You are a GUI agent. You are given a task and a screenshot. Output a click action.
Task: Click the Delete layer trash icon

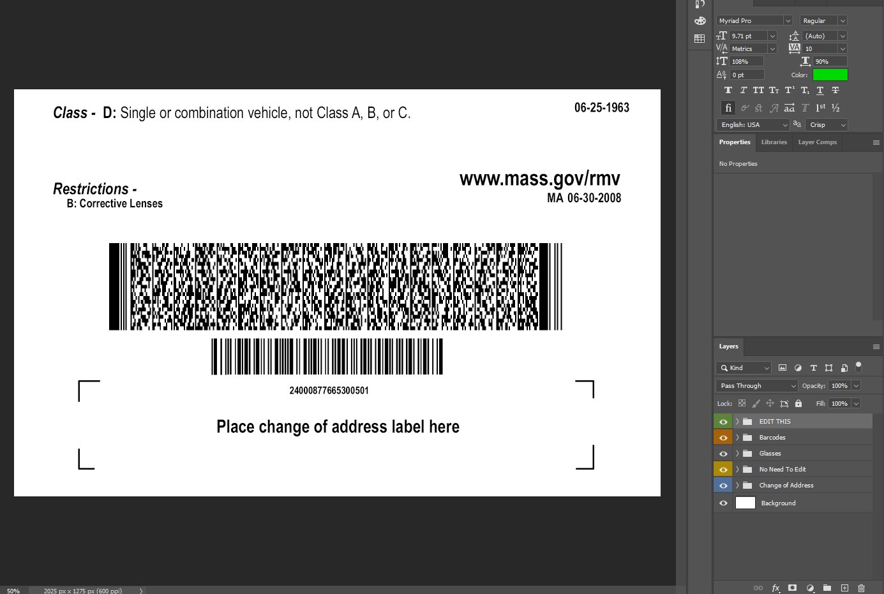[862, 588]
